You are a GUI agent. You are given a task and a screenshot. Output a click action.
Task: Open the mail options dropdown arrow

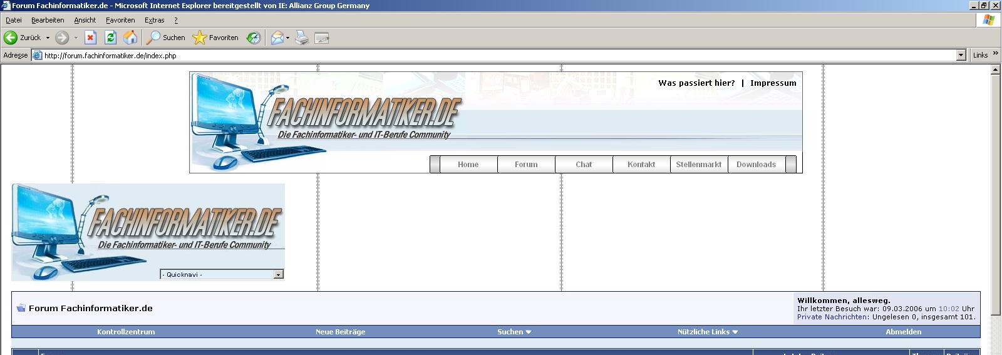pos(287,38)
